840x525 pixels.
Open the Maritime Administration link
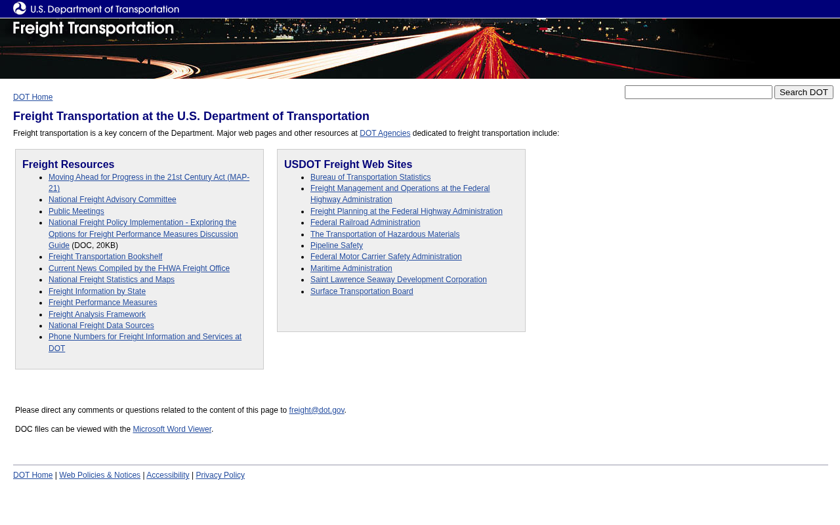351,268
